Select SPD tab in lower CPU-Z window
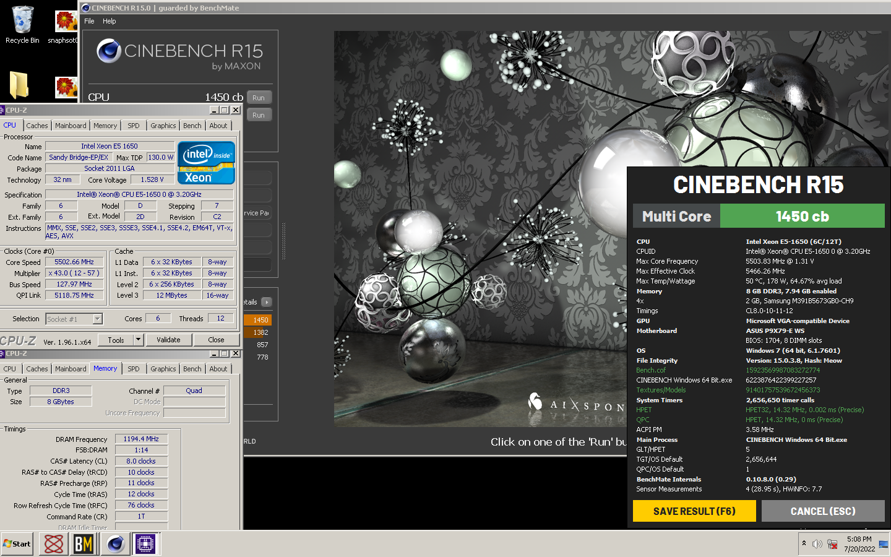Screen dimensions: 891x557 [133, 369]
